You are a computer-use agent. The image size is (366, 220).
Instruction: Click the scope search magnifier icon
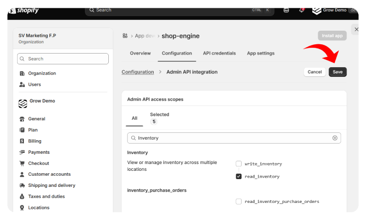point(133,138)
